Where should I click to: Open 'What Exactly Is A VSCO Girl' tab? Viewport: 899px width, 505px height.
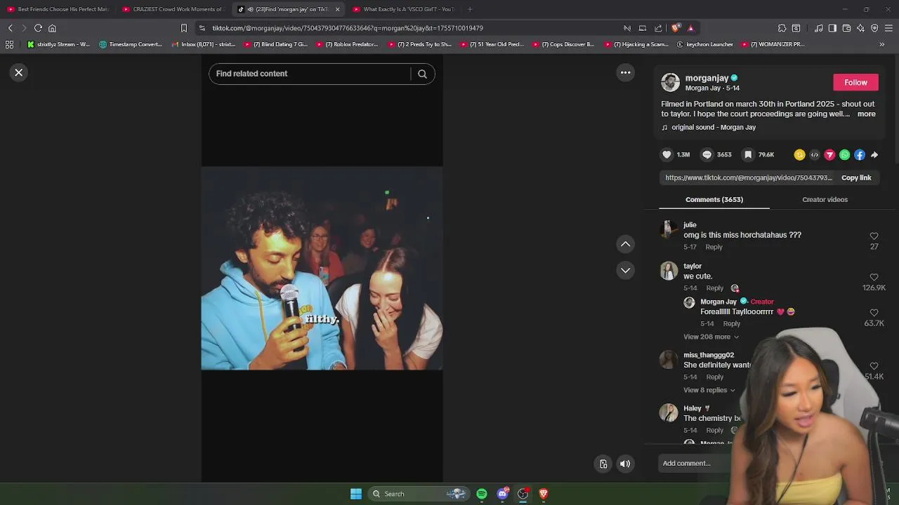click(x=403, y=9)
